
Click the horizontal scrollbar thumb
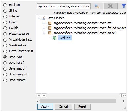(x=78, y=101)
